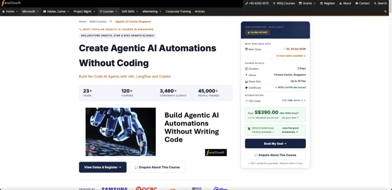
Task: Click sidebar Enquire About This Course button
Action: (275, 155)
